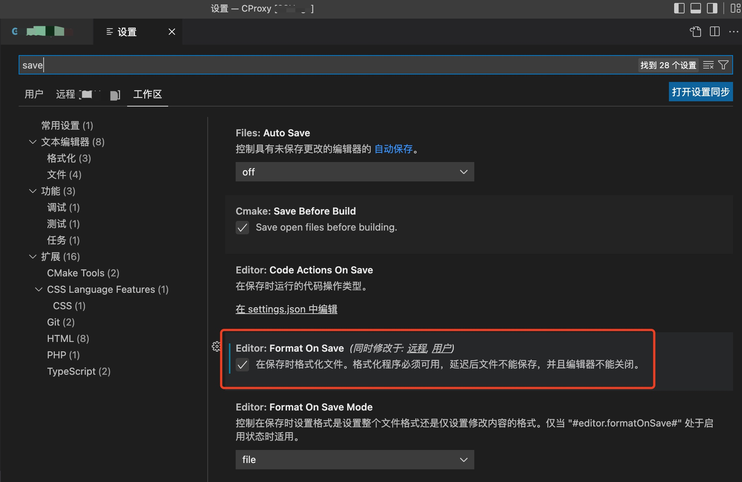
Task: Select 格式化 (3) tree item
Action: click(69, 158)
